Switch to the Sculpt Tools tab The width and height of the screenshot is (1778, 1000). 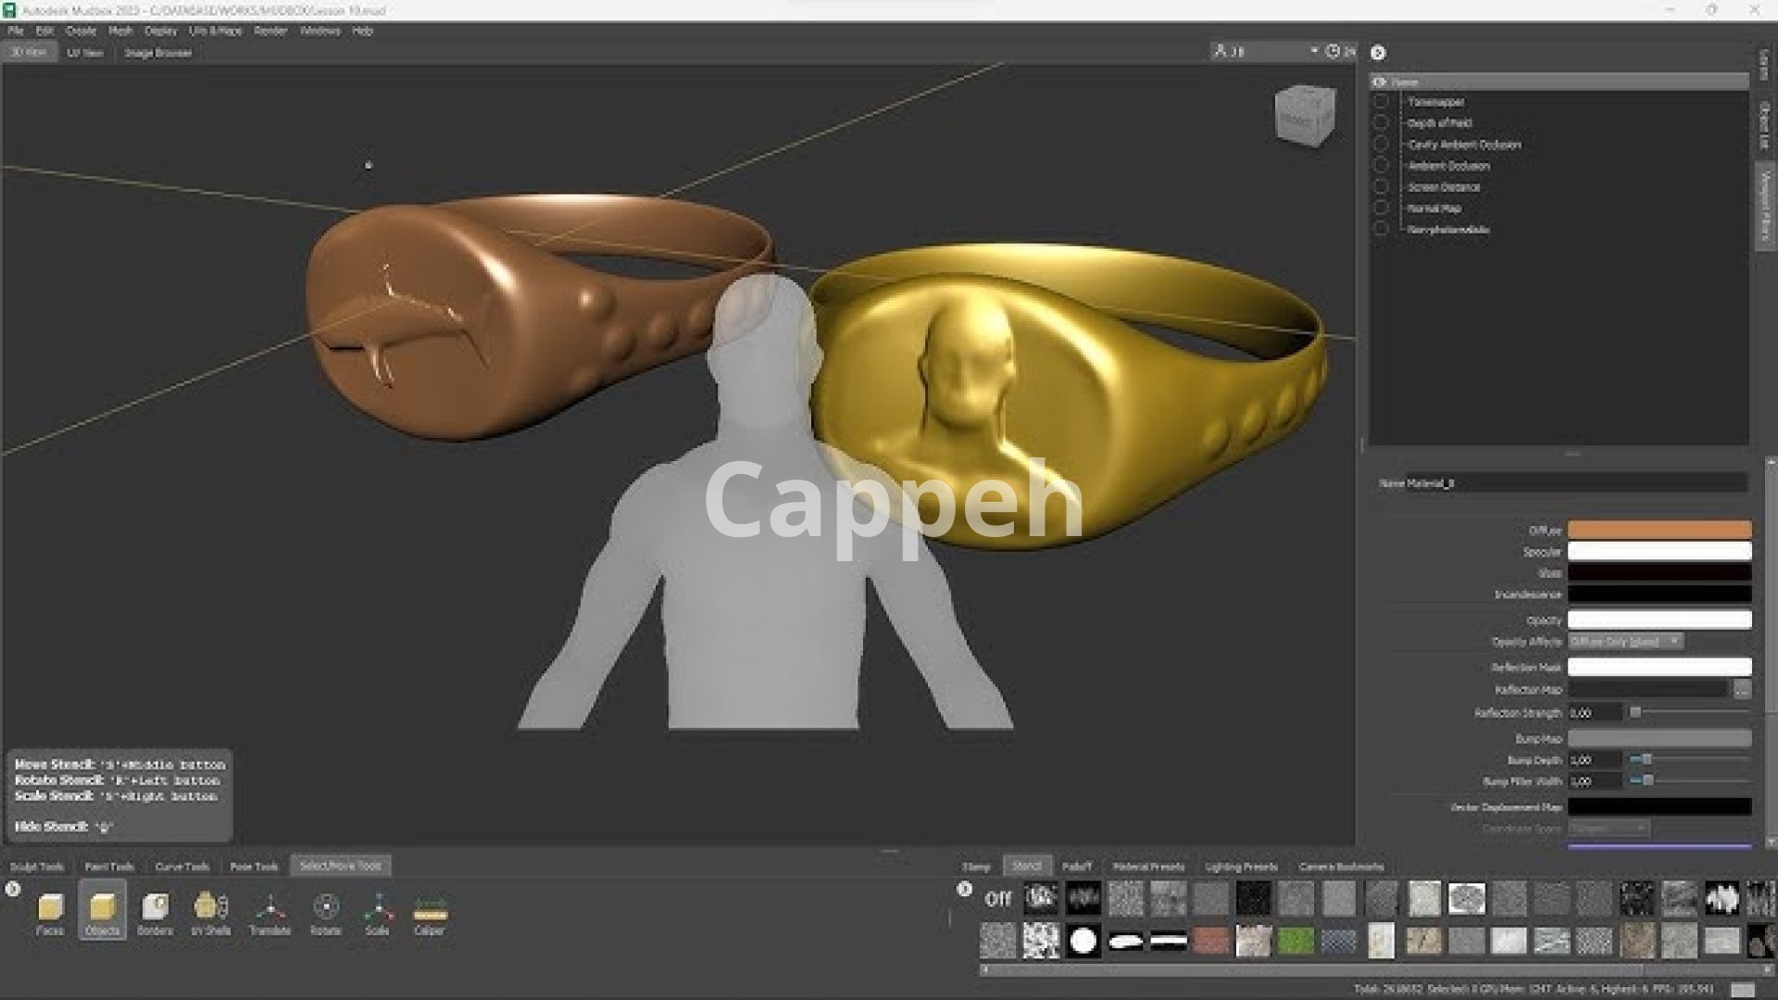click(37, 867)
